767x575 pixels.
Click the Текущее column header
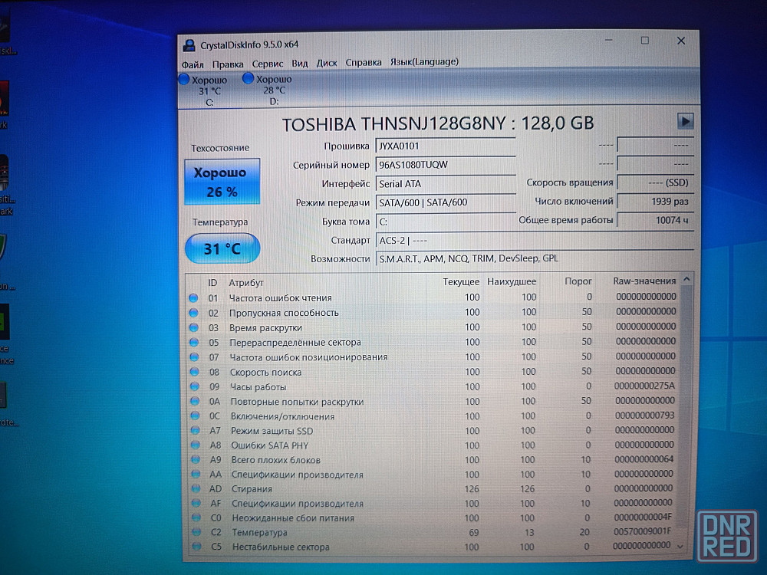pos(461,281)
